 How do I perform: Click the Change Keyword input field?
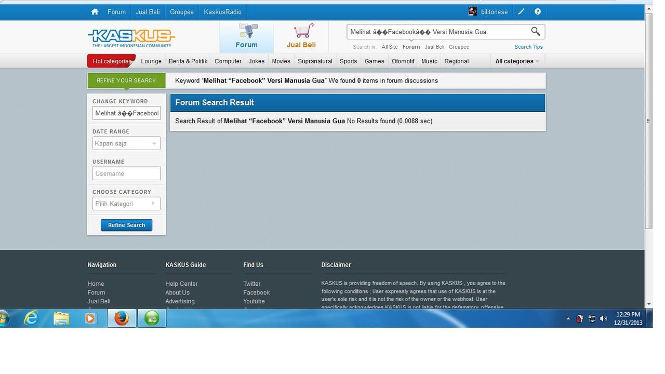[126, 113]
